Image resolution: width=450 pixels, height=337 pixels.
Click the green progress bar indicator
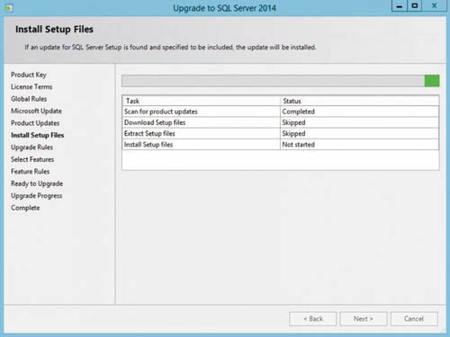tap(432, 81)
